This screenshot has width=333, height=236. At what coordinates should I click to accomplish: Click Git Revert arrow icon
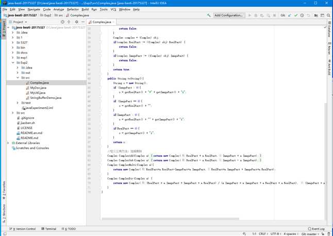point(308,15)
